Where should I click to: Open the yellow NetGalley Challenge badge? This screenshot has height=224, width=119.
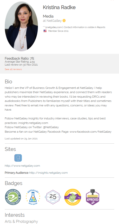pos(73,197)
